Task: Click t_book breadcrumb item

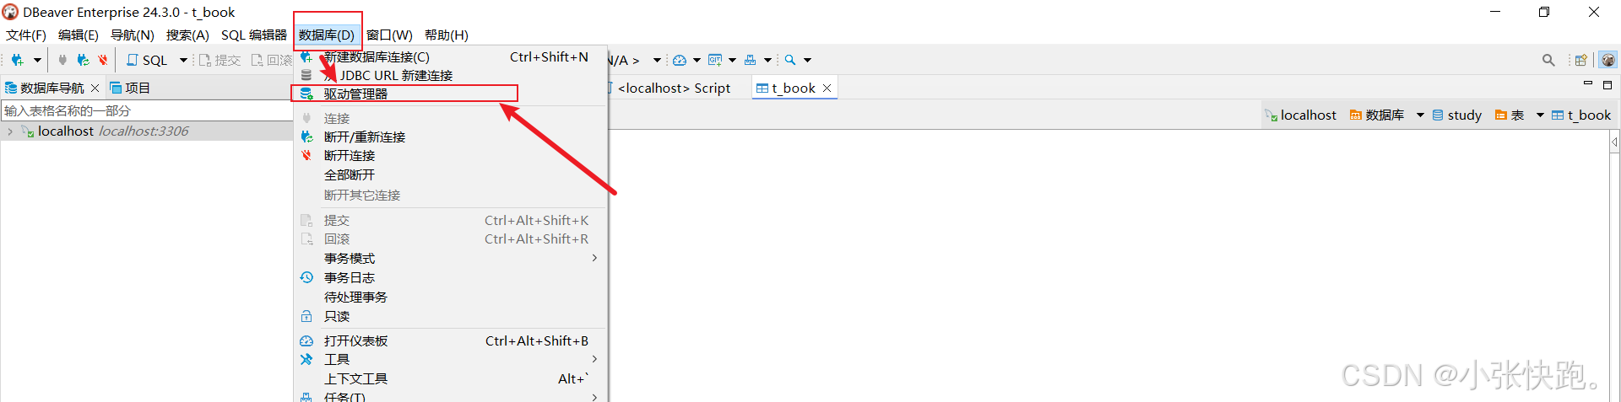Action: (x=1581, y=115)
